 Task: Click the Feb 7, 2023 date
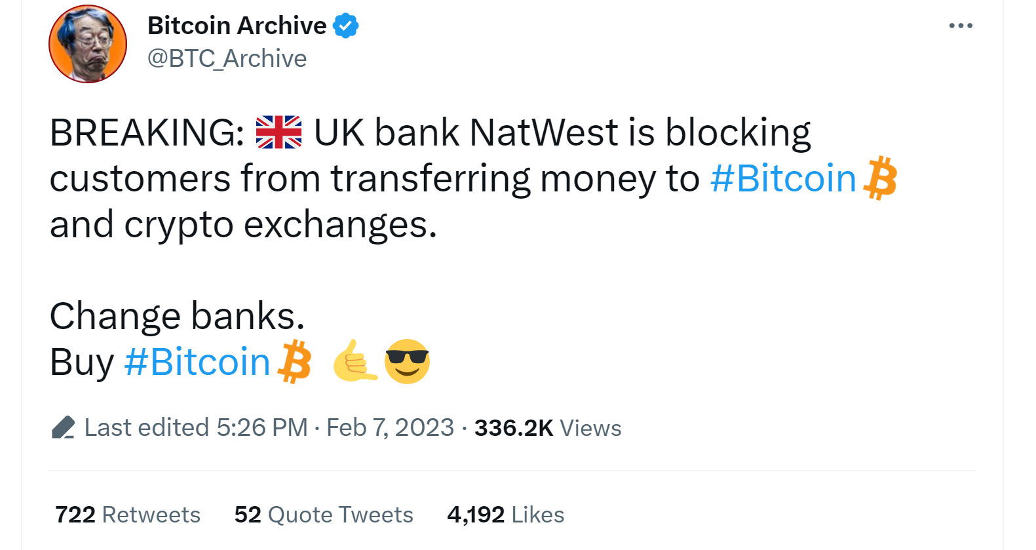tap(390, 427)
